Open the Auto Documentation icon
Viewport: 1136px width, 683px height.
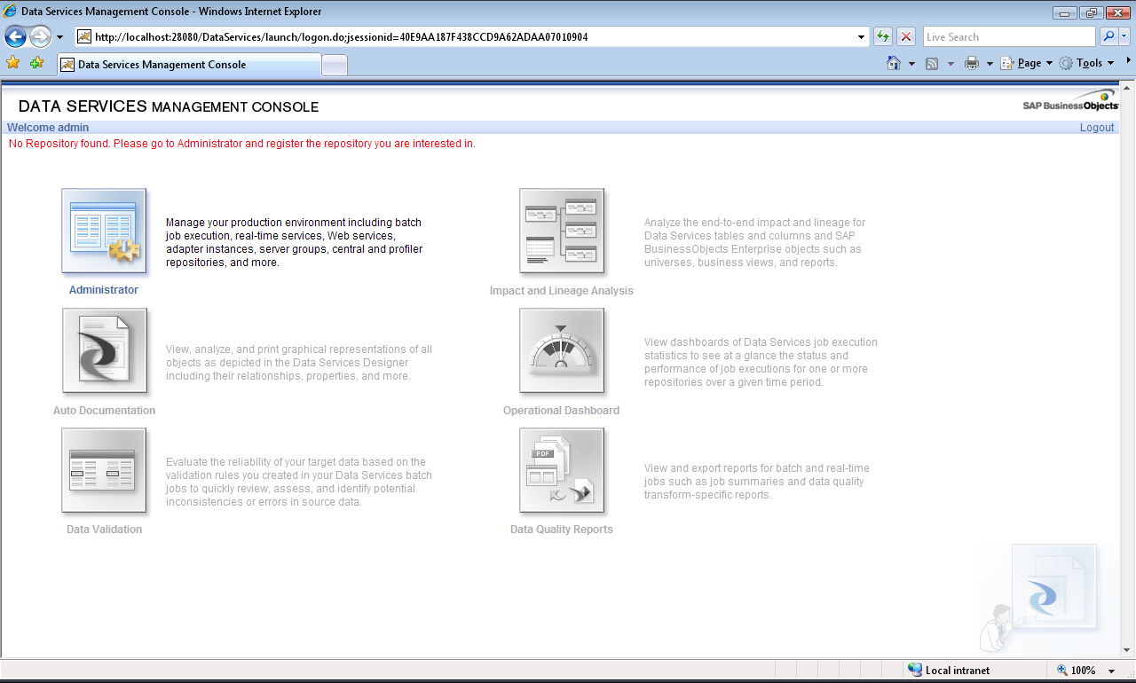click(x=104, y=350)
